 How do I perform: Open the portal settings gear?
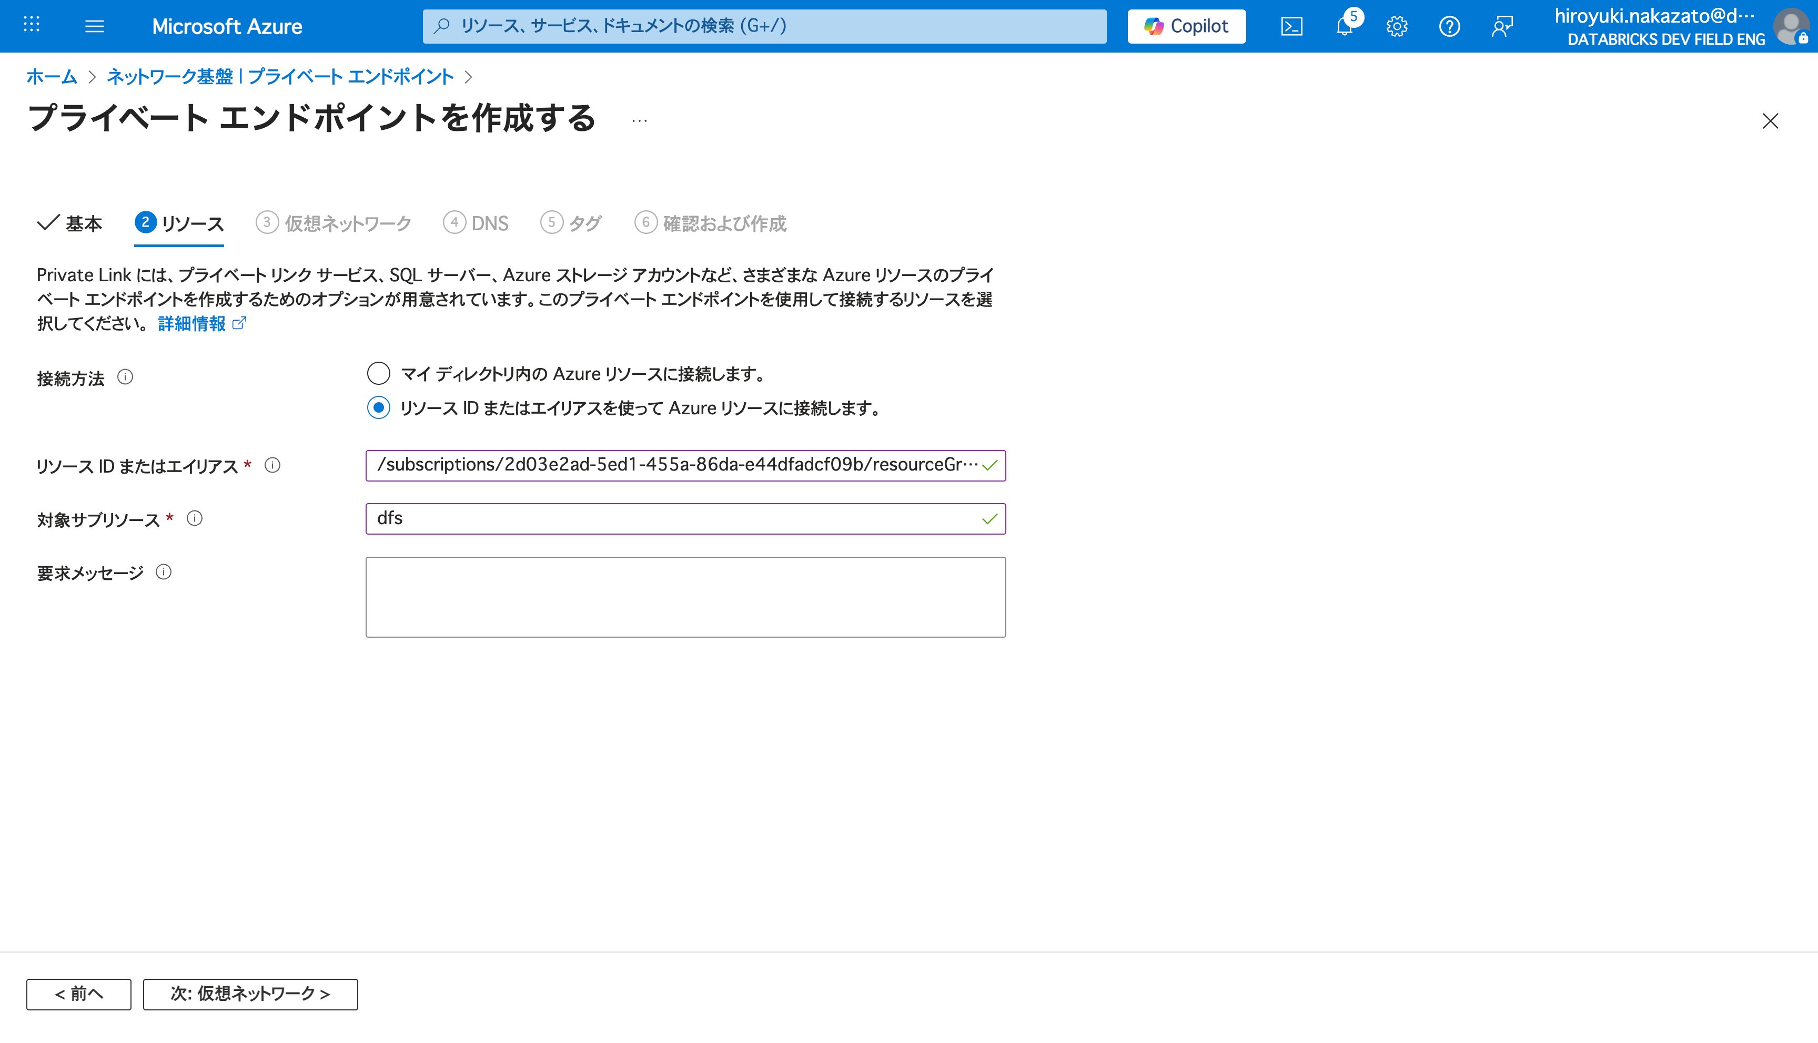click(x=1397, y=26)
